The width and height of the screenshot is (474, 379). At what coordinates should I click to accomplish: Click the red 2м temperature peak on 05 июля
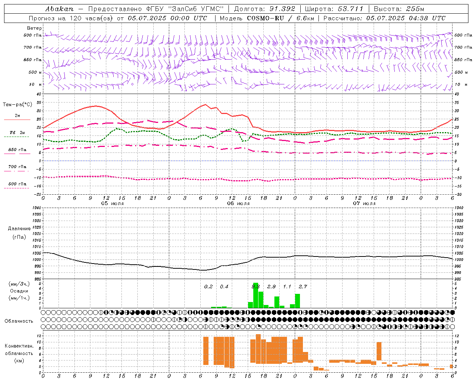96,106
